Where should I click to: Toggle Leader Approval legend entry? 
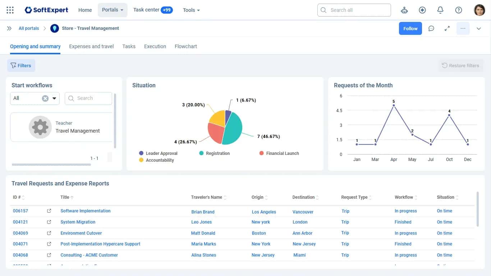pyautogui.click(x=158, y=153)
